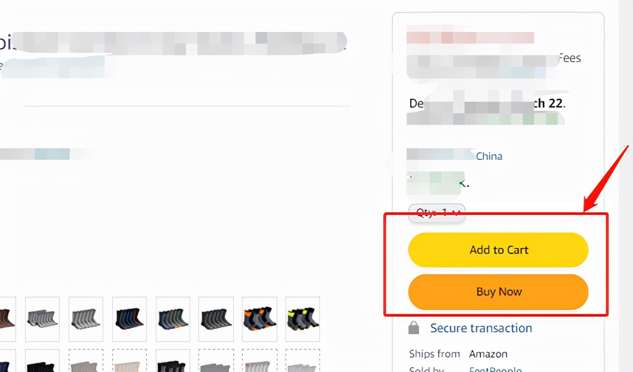Choose the black, blue and brown socks variant

tap(129, 319)
